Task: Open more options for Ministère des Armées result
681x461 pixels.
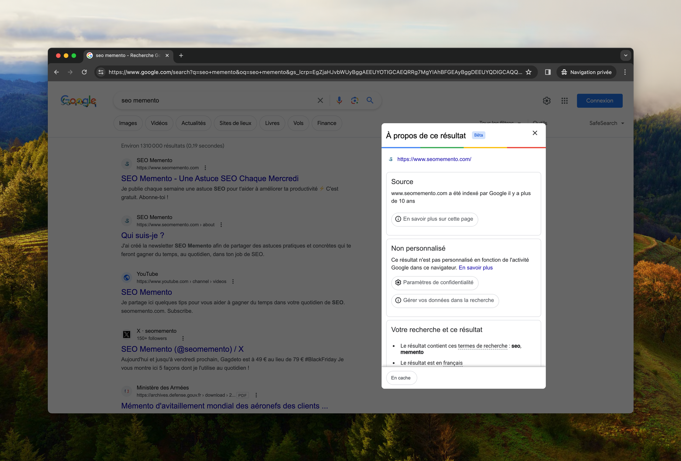Action: [256, 395]
